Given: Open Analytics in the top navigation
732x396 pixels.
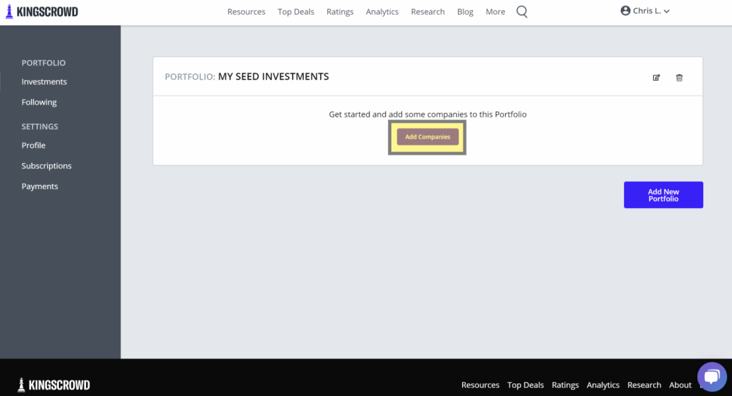Looking at the screenshot, I should (x=382, y=12).
